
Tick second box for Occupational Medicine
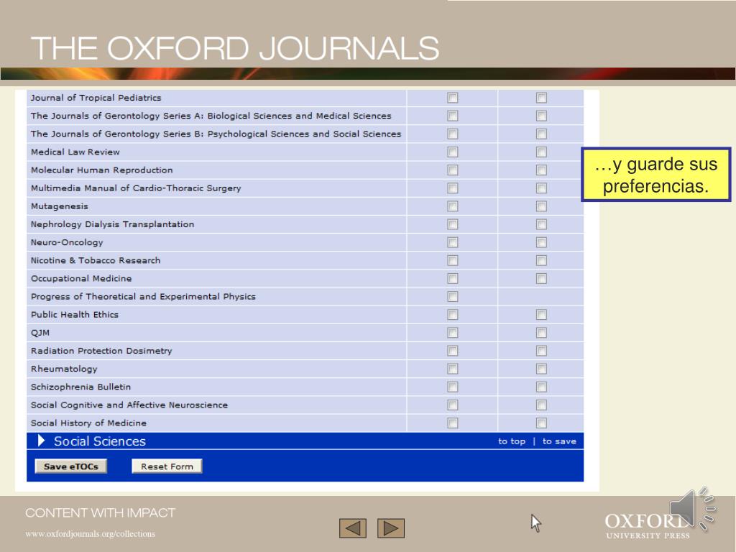(x=541, y=278)
